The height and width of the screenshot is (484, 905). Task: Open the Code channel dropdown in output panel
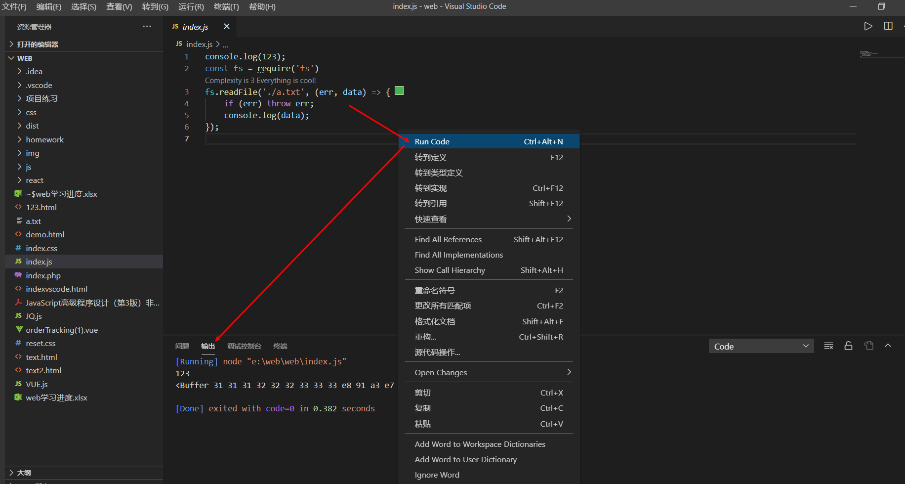(761, 346)
